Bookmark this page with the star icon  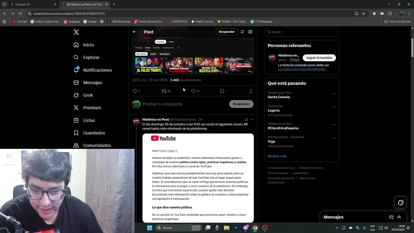(364, 14)
